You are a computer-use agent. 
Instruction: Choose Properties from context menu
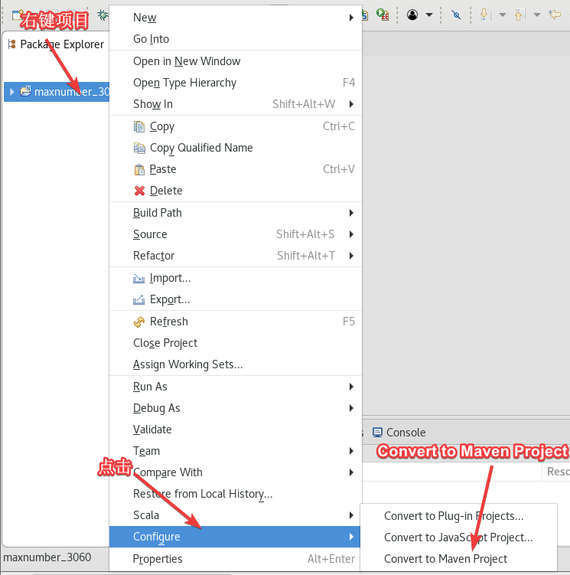coord(236,559)
